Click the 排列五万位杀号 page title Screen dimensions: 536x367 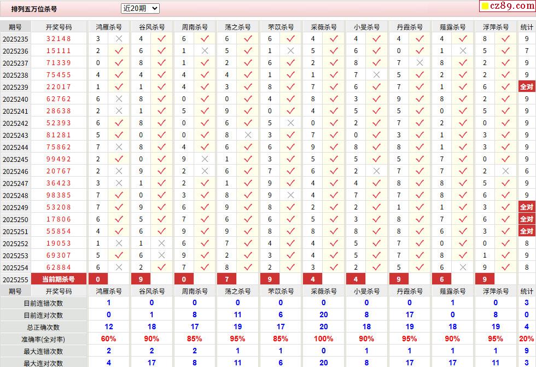coord(34,9)
